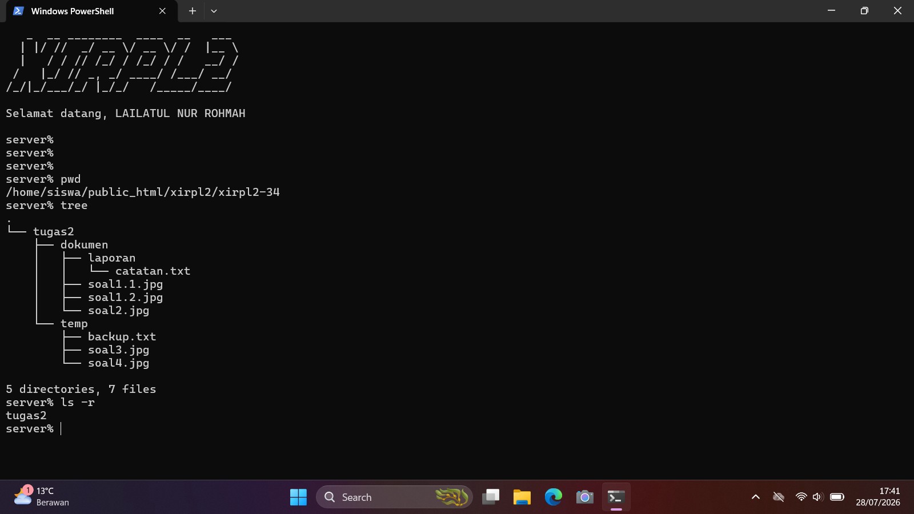The image size is (914, 514).
Task: Click the 'soal2.jpg' file entry
Action: pos(119,311)
